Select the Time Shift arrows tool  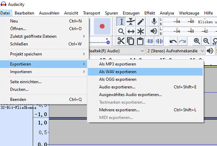tap(131, 31)
